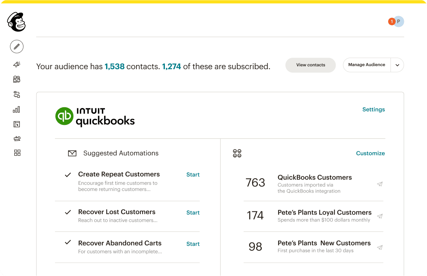Select the Pete's Plants New Customers segment
This screenshot has width=427, height=276.
point(324,243)
